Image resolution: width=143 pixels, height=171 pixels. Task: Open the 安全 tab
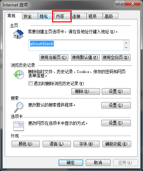pos(30,16)
